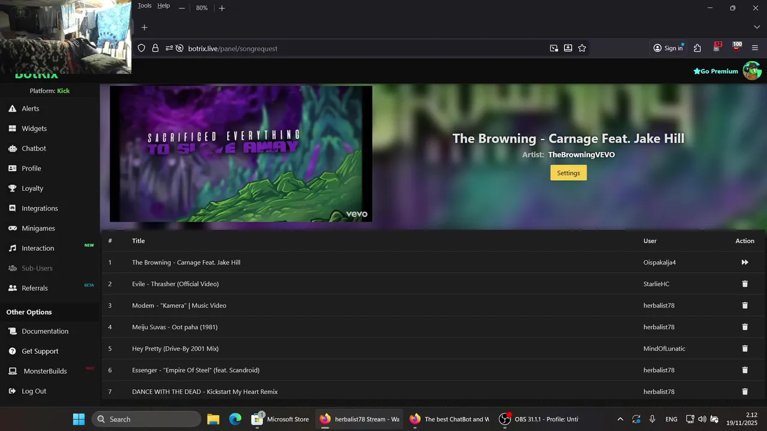Reset the 80% zoom level
The width and height of the screenshot is (767, 431).
(x=202, y=8)
